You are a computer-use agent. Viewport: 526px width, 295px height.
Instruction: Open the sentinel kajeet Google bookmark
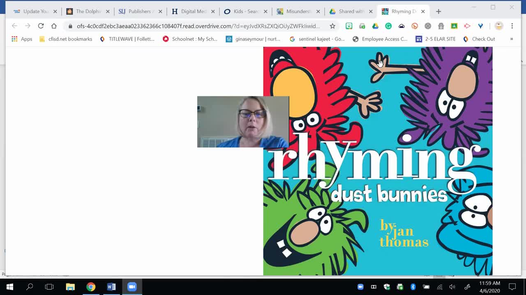tap(317, 39)
